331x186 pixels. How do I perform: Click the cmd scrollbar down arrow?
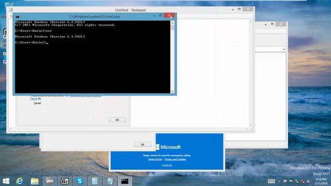click(172, 91)
